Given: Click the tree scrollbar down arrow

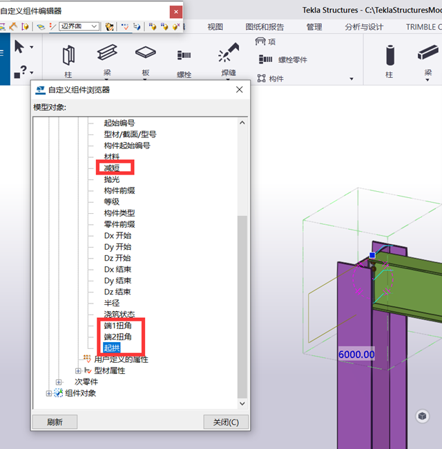Looking at the screenshot, I should [242, 403].
